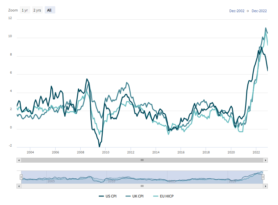
Task: Grab the left navigator range handle
Action: pyautogui.click(x=21, y=177)
